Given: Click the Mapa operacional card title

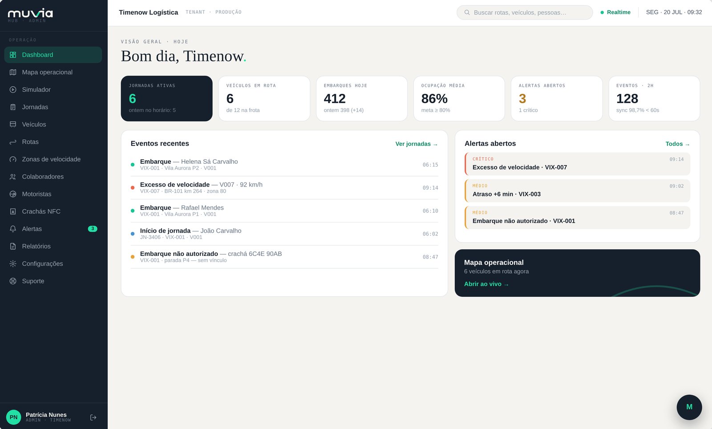Looking at the screenshot, I should [x=494, y=263].
